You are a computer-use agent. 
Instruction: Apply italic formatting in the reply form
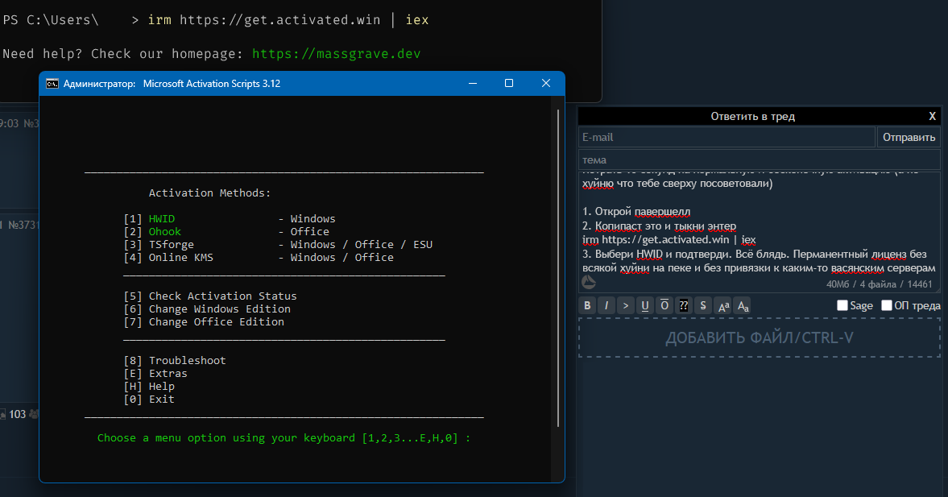click(x=606, y=305)
